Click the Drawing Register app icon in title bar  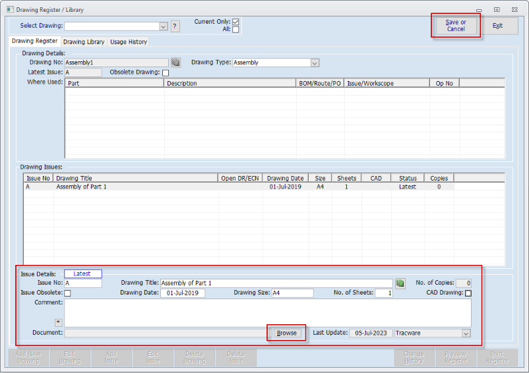pos(7,10)
